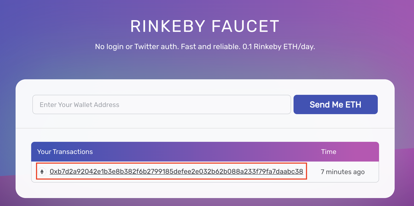Viewport: 414px width, 206px height.
Task: Click the gradient transactions table header bar
Action: click(205, 152)
